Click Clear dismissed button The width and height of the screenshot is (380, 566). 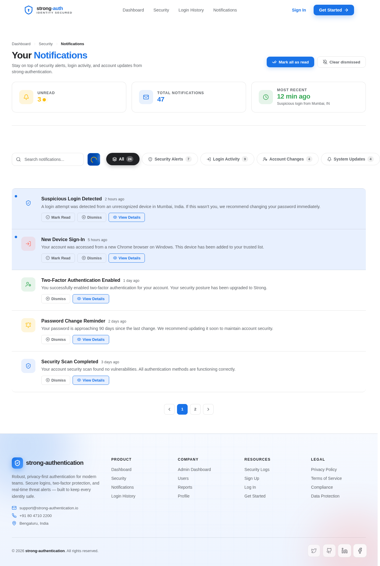pyautogui.click(x=341, y=62)
